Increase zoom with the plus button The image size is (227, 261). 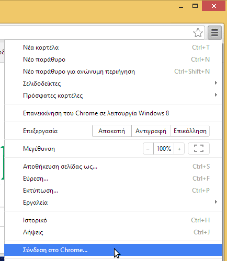click(179, 149)
